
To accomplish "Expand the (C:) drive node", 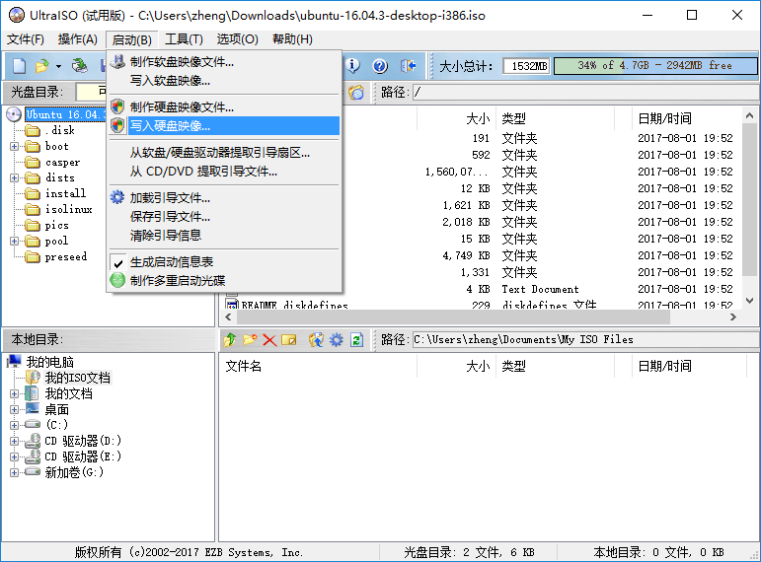I will (14, 425).
